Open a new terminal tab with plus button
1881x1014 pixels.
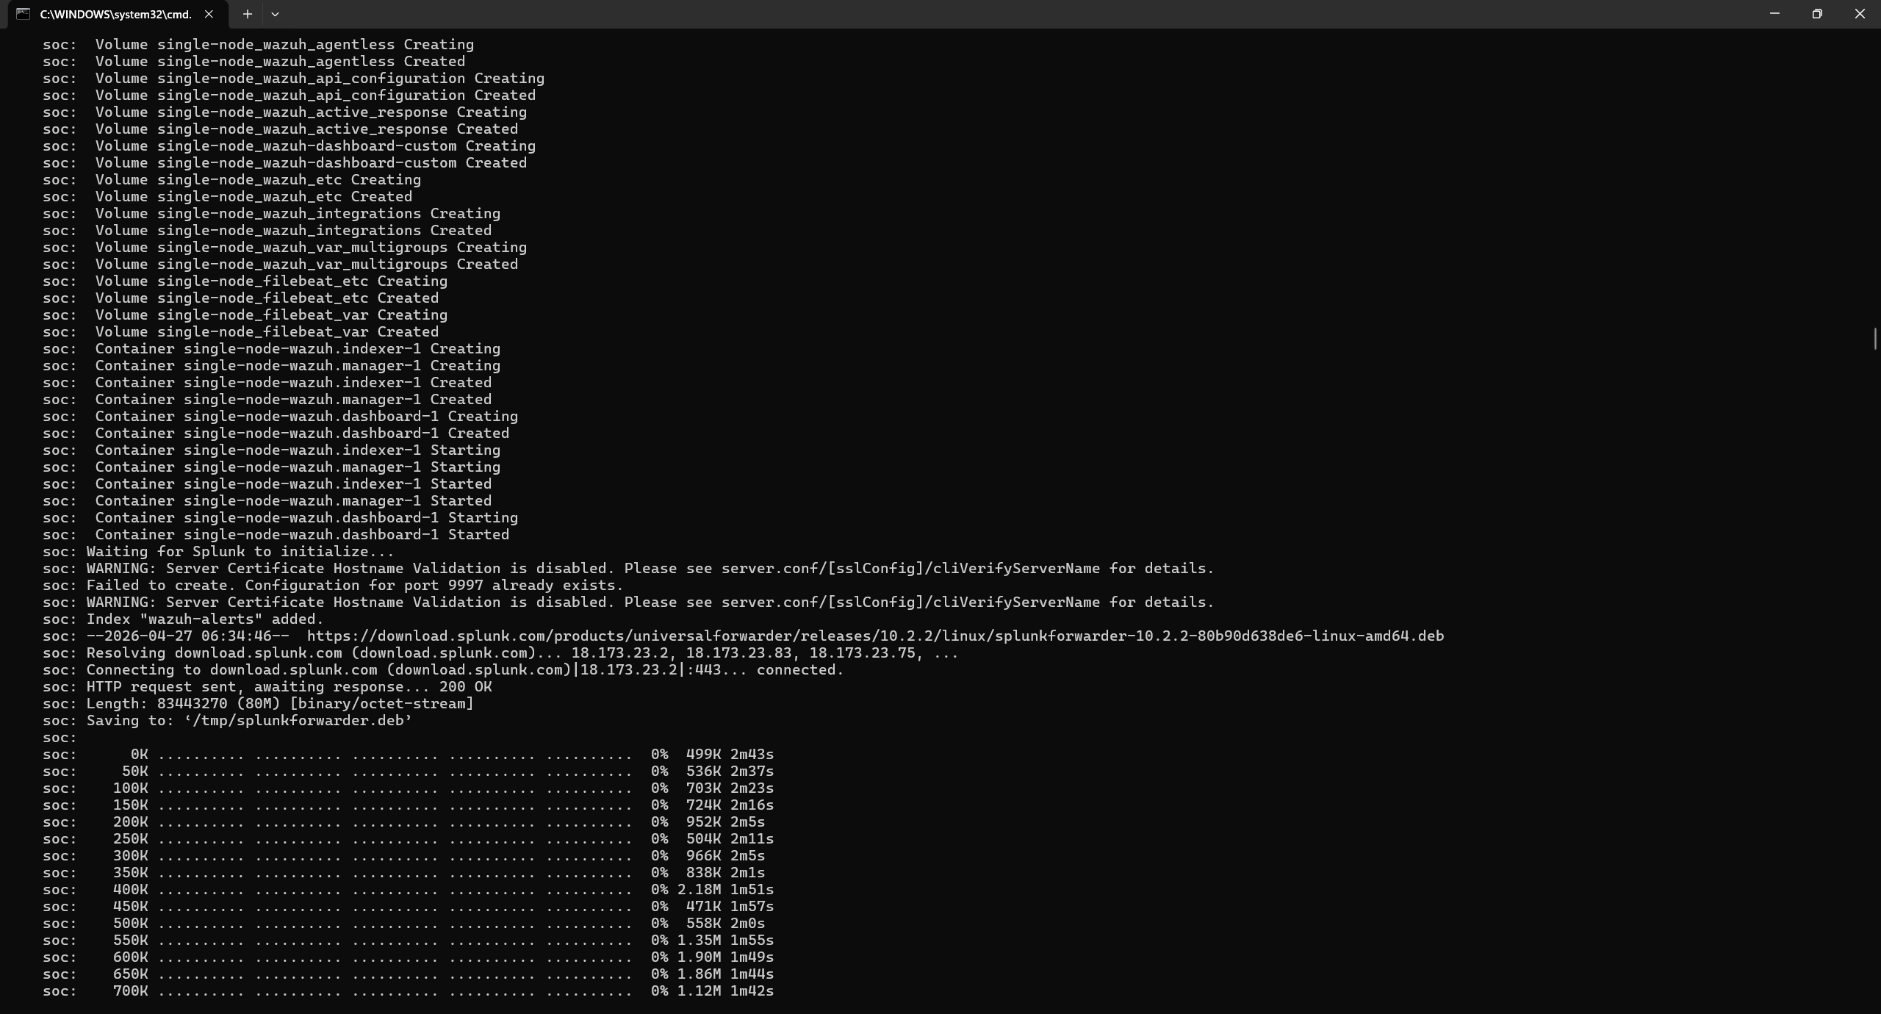click(248, 14)
